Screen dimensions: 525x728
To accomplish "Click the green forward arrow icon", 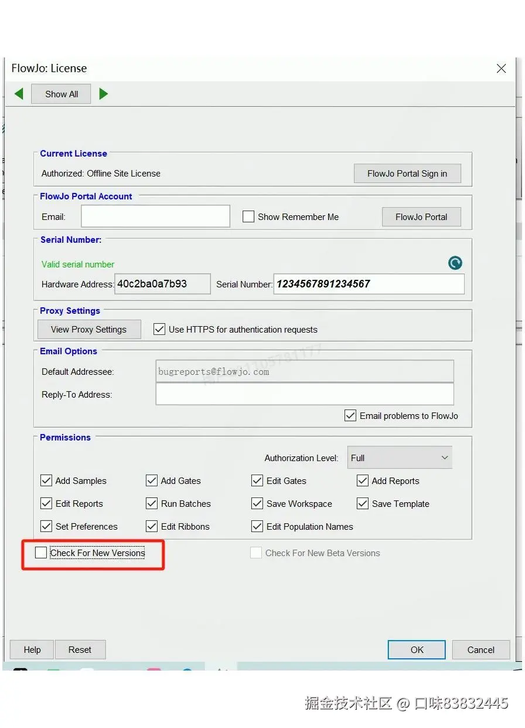I will tap(104, 94).
